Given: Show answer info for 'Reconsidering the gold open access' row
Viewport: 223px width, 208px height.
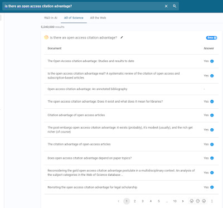Looking at the screenshot, I should (212, 172).
